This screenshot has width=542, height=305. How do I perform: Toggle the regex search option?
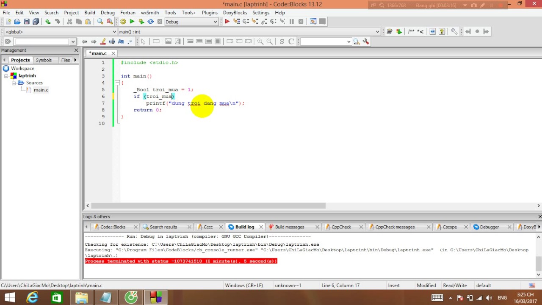(x=130, y=42)
